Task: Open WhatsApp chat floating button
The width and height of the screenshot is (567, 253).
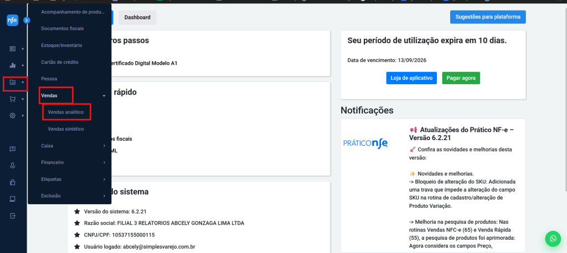Action: [553, 239]
